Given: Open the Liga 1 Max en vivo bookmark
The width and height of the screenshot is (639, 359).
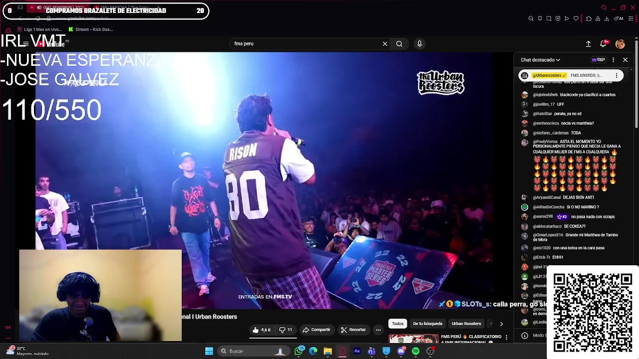Looking at the screenshot, I should pyautogui.click(x=39, y=29).
